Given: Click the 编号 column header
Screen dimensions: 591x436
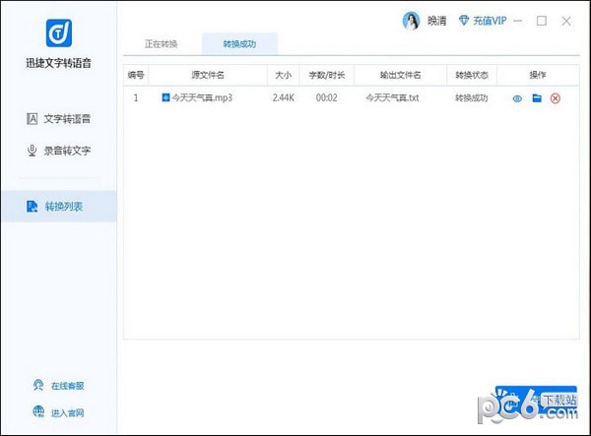Looking at the screenshot, I should 136,75.
